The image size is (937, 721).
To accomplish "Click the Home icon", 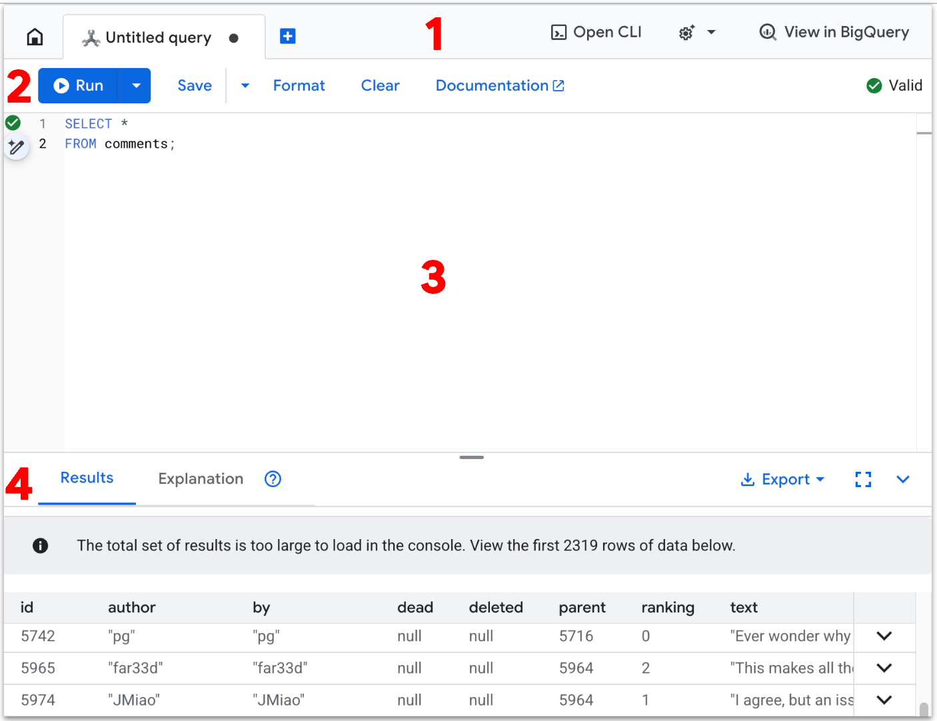I will pos(33,37).
